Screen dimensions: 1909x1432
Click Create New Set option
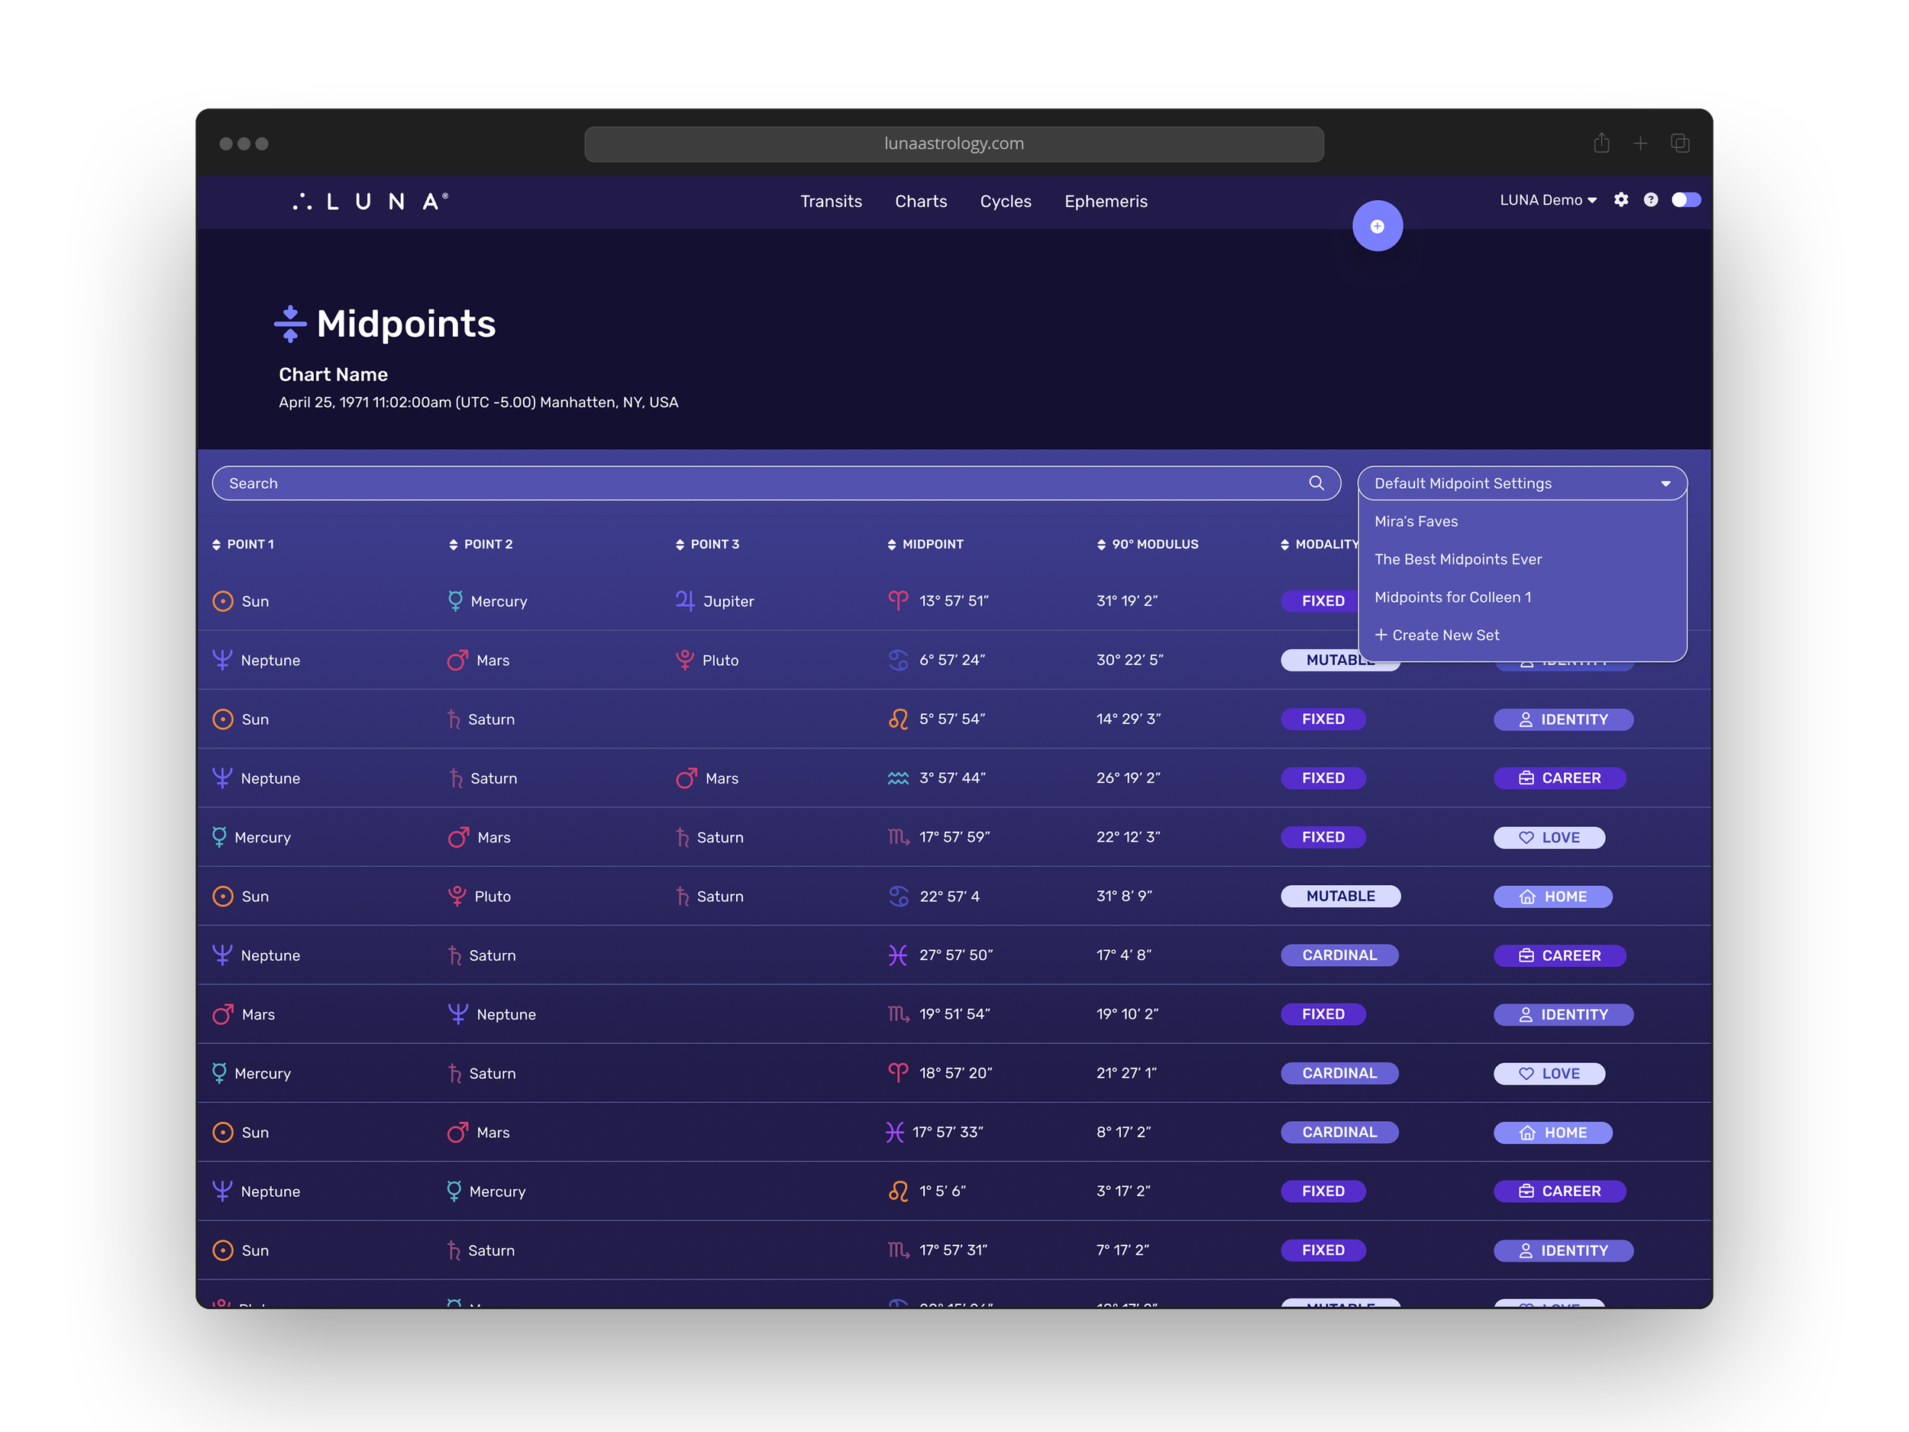(1437, 635)
